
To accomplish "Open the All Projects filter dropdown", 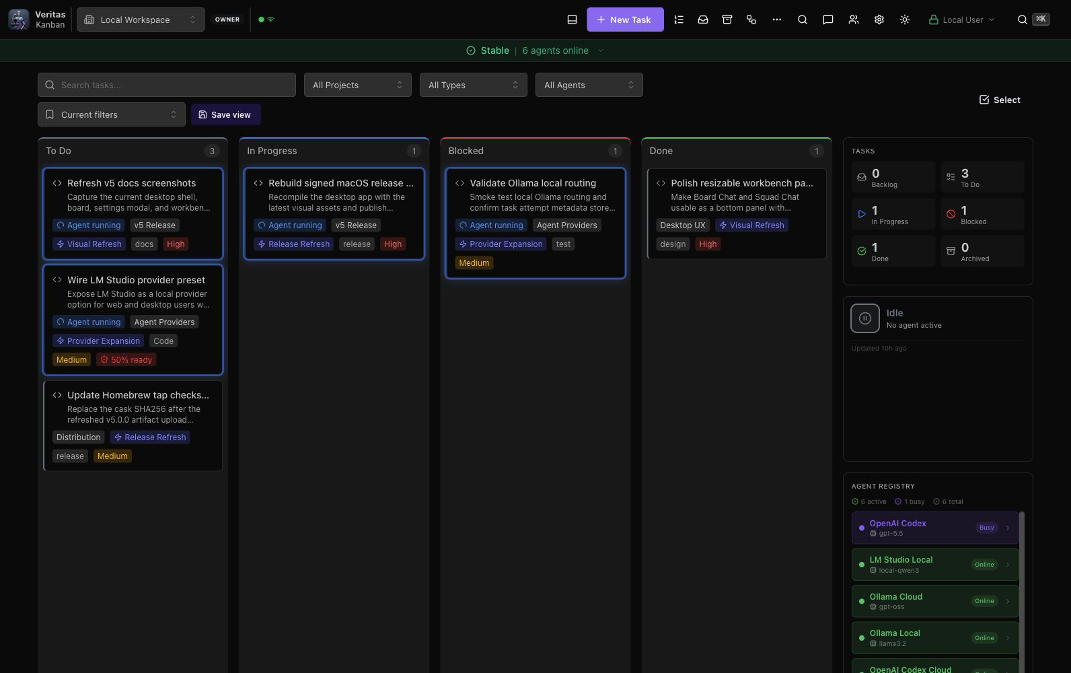I will (x=358, y=85).
